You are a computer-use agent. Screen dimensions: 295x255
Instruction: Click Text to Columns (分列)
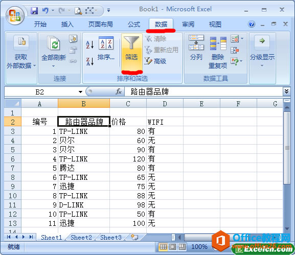[196, 48]
